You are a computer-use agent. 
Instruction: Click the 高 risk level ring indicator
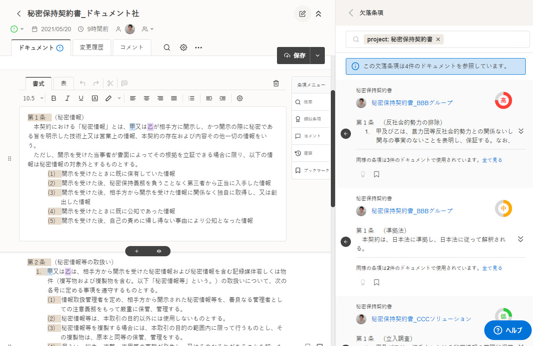click(503, 100)
